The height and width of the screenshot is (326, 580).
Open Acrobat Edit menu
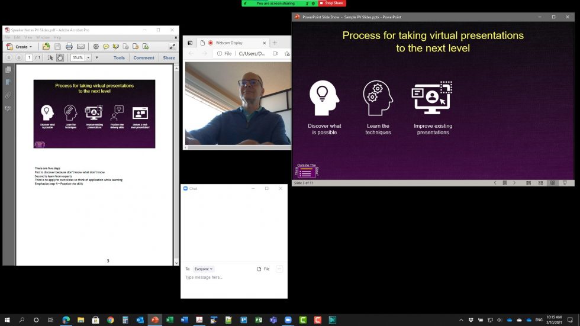coord(17,37)
